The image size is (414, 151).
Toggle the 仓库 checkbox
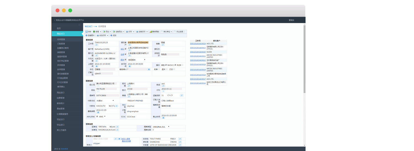(126, 54)
